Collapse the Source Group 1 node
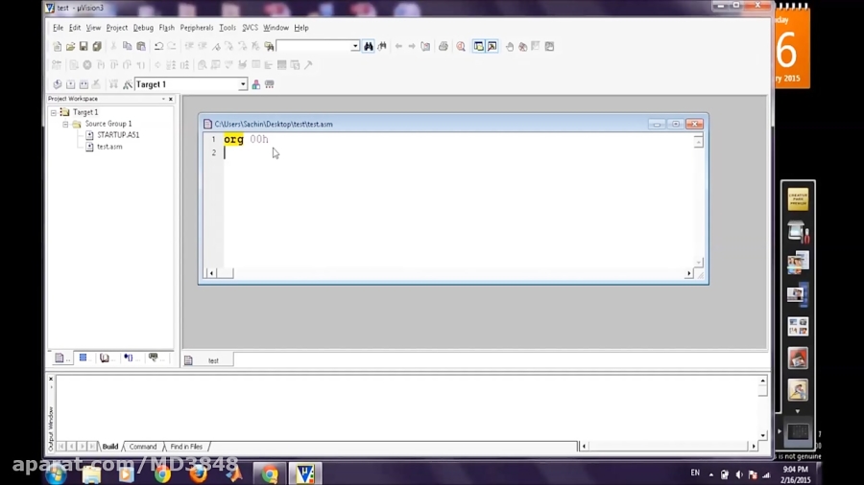The width and height of the screenshot is (864, 485). click(65, 125)
